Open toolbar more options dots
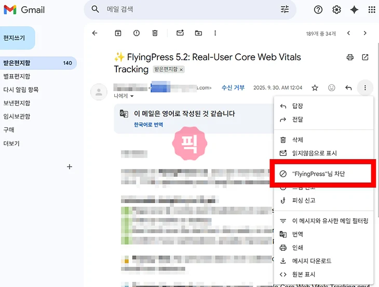The height and width of the screenshot is (287, 379). point(215,33)
